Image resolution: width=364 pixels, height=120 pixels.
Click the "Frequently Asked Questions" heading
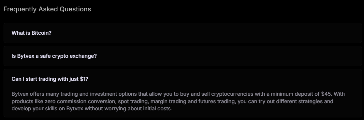coord(47,9)
